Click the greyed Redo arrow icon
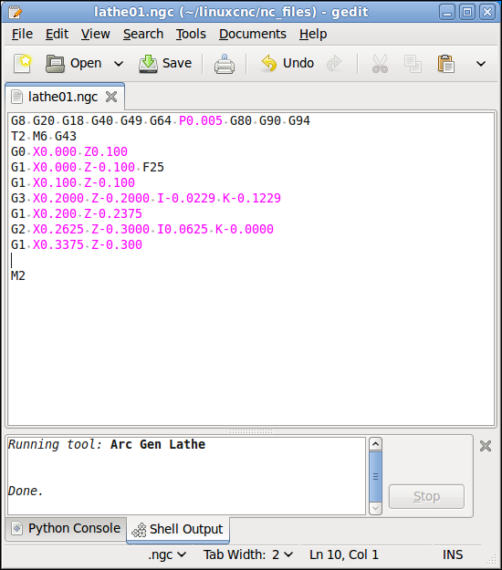 tap(334, 64)
